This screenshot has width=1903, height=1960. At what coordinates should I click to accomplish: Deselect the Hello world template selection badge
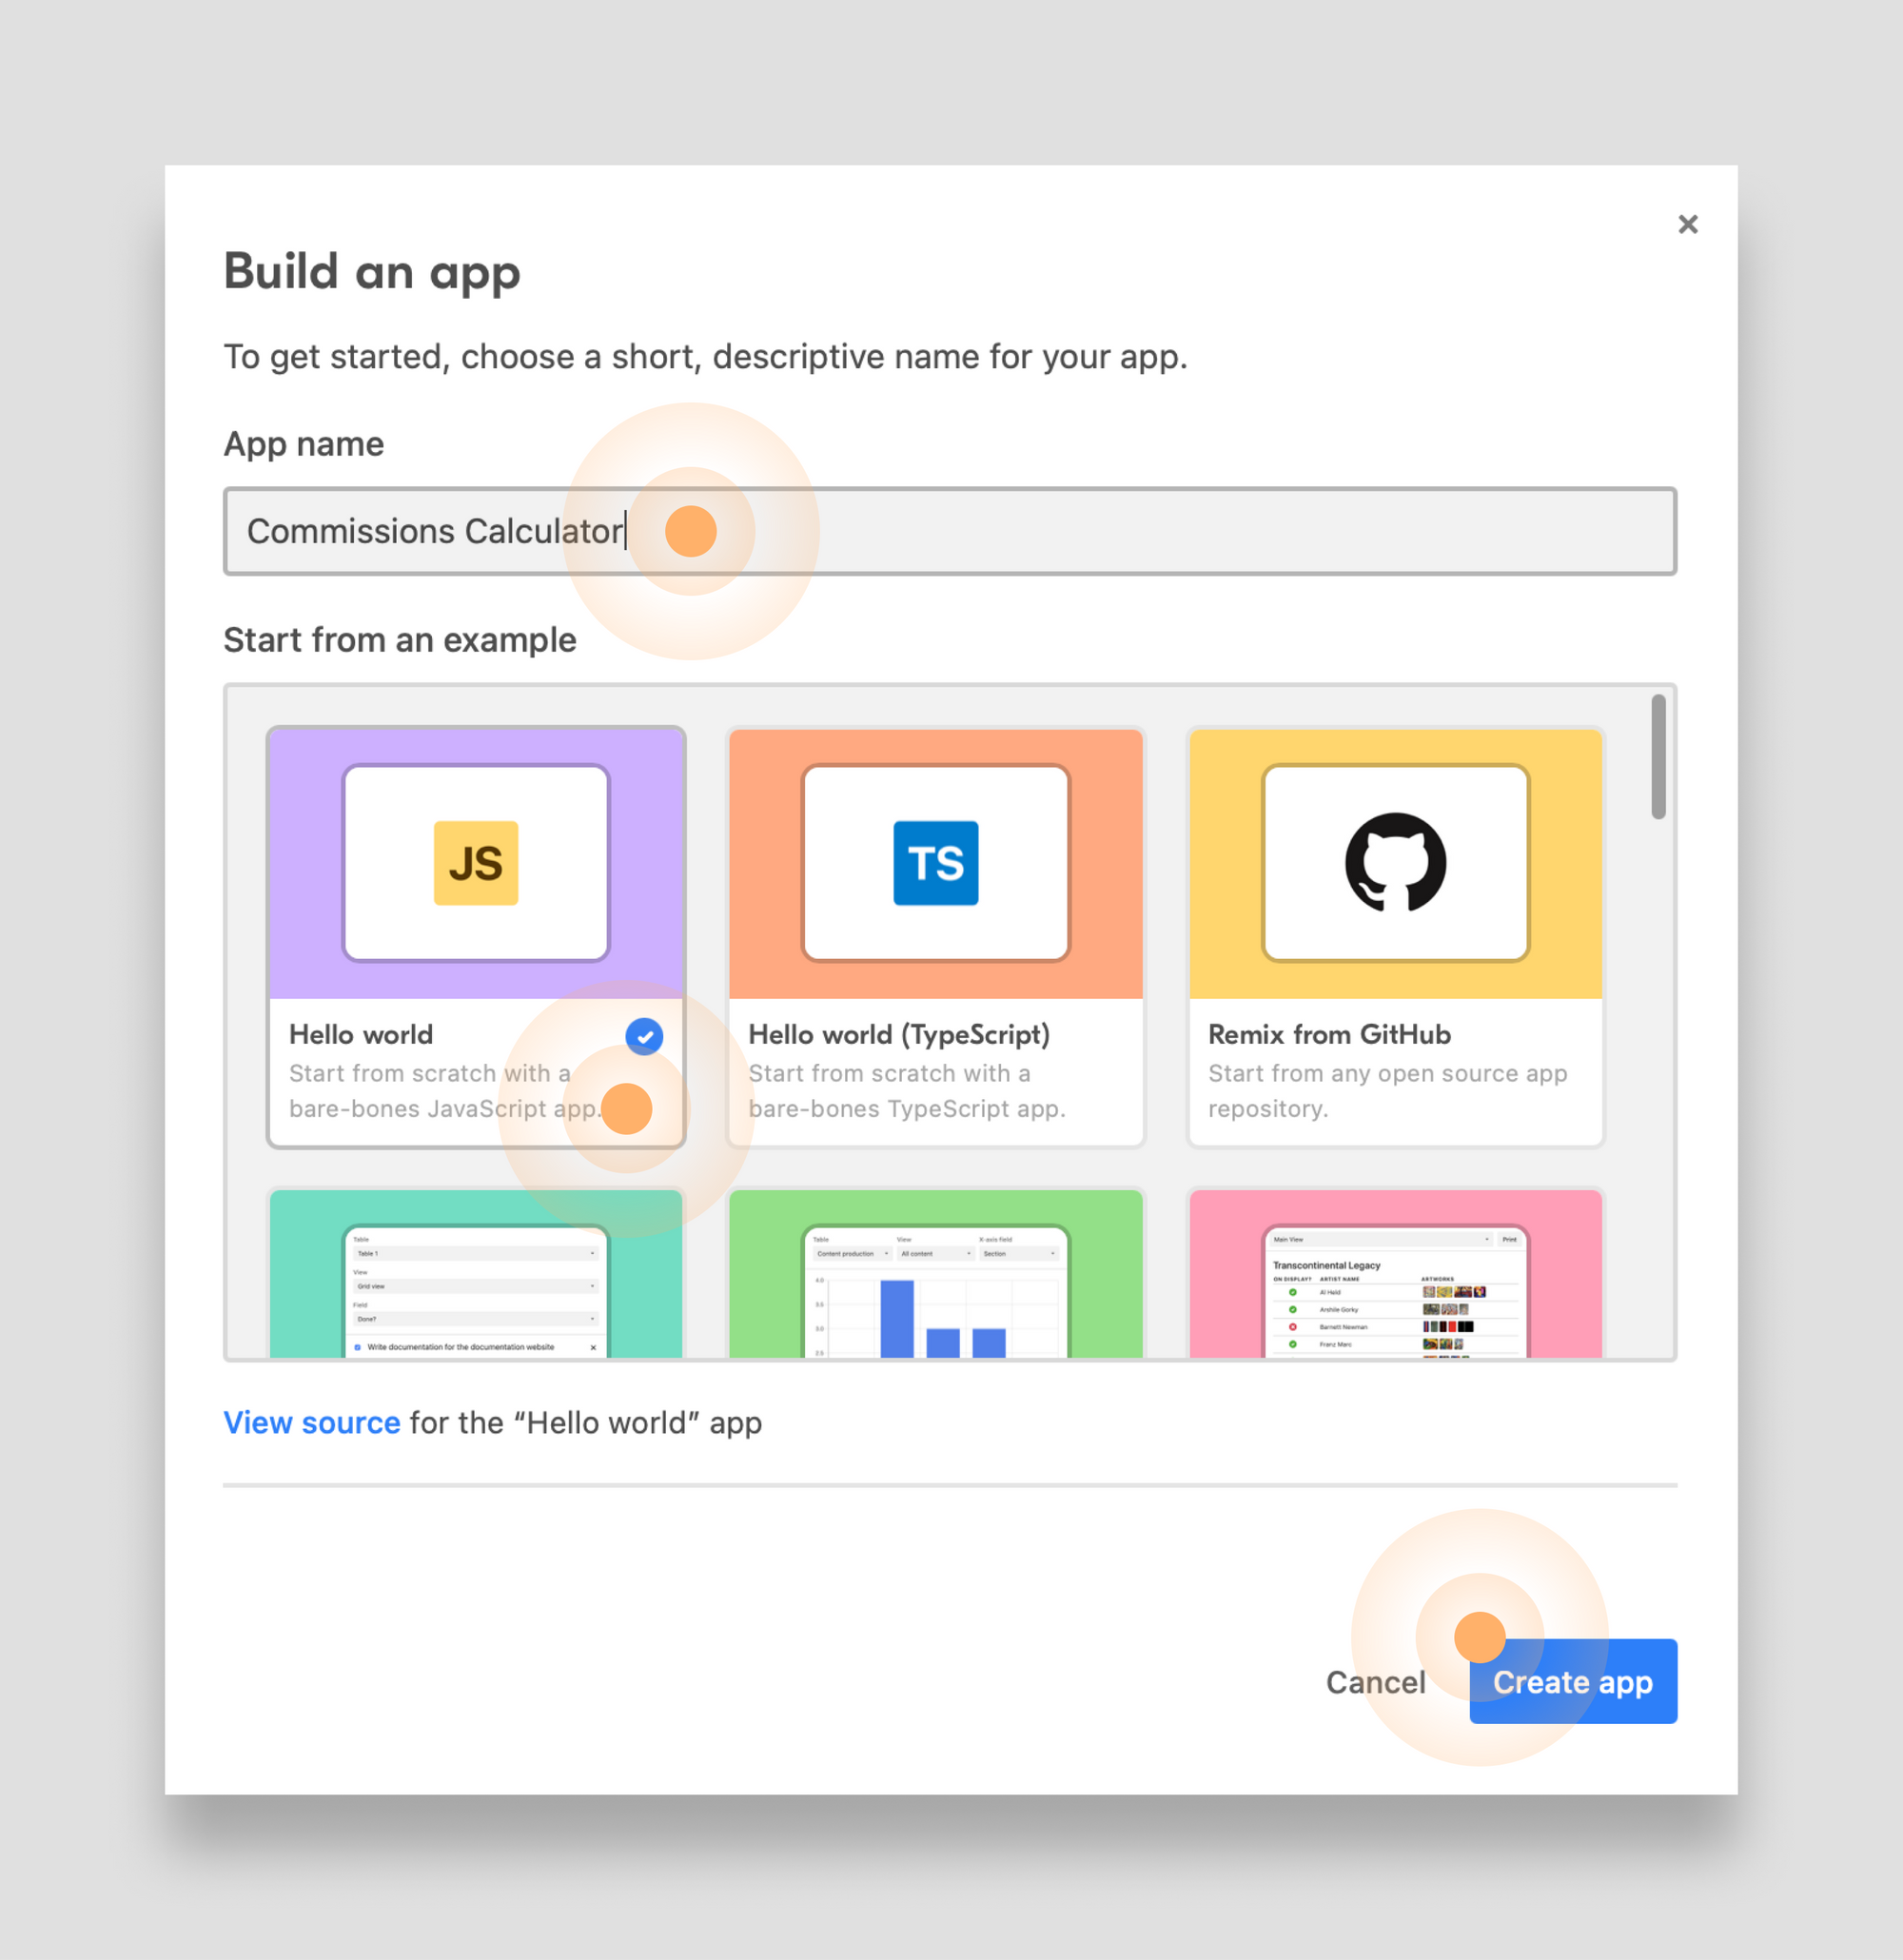[644, 1036]
